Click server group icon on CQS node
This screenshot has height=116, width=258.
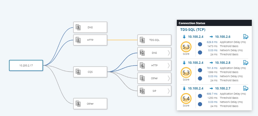(78, 72)
